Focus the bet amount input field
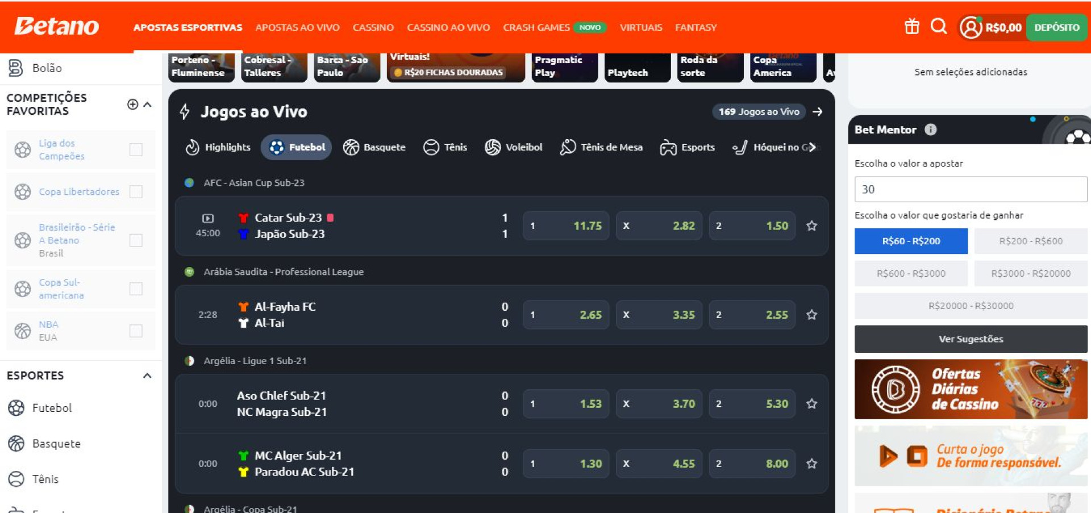Viewport: 1091px width, 513px height. point(970,189)
